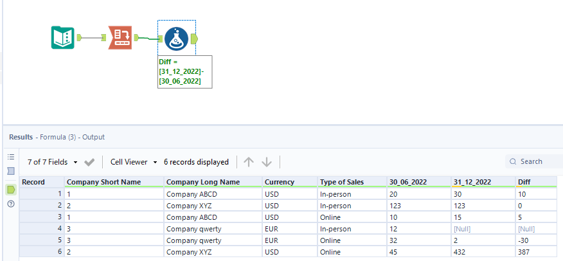The width and height of the screenshot is (563, 261).
Task: Select the Formula tool on canvas
Action: click(177, 39)
